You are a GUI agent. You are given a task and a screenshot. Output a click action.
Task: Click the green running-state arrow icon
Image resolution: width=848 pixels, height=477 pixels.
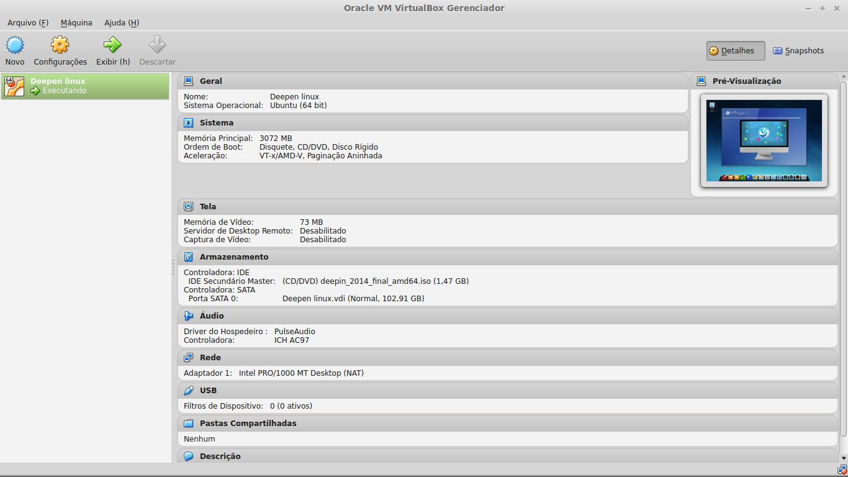[x=35, y=91]
